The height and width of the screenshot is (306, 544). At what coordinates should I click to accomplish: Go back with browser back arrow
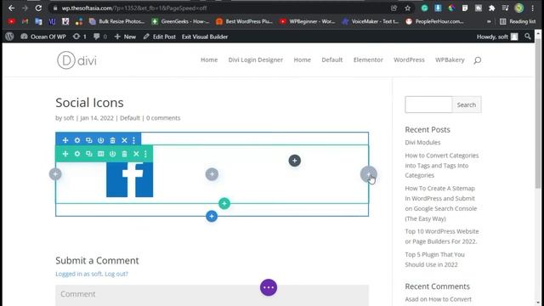[11, 8]
